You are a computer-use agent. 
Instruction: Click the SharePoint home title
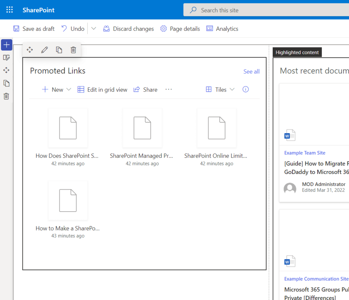coord(39,10)
